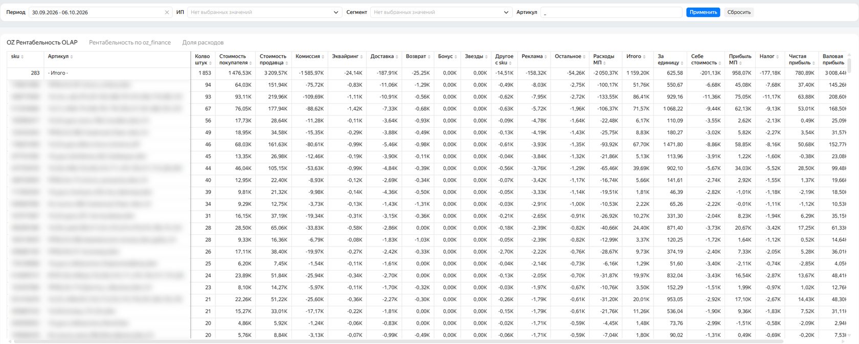
Task: Select per-unit value 1 471,80
Action: [673, 144]
